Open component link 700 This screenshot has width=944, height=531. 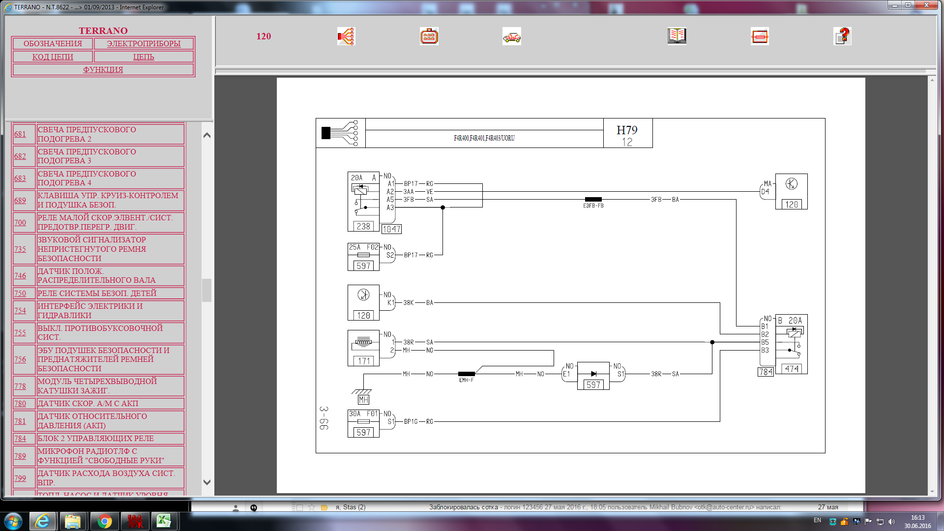[x=20, y=223]
